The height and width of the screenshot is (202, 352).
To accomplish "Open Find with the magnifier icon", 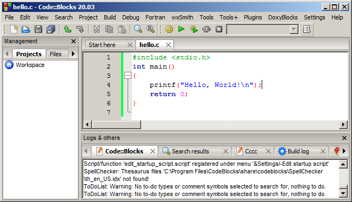I will 138,29.
